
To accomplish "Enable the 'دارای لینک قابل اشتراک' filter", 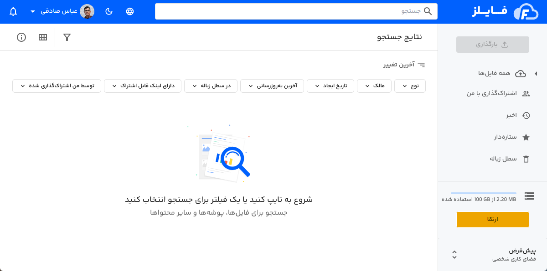I will click(143, 85).
